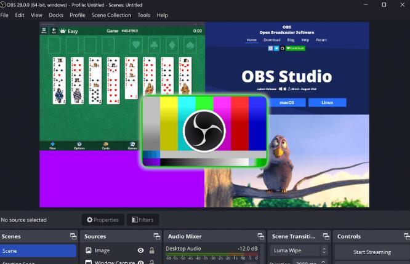Open the Docks menu
The image size is (410, 264).
click(56, 15)
